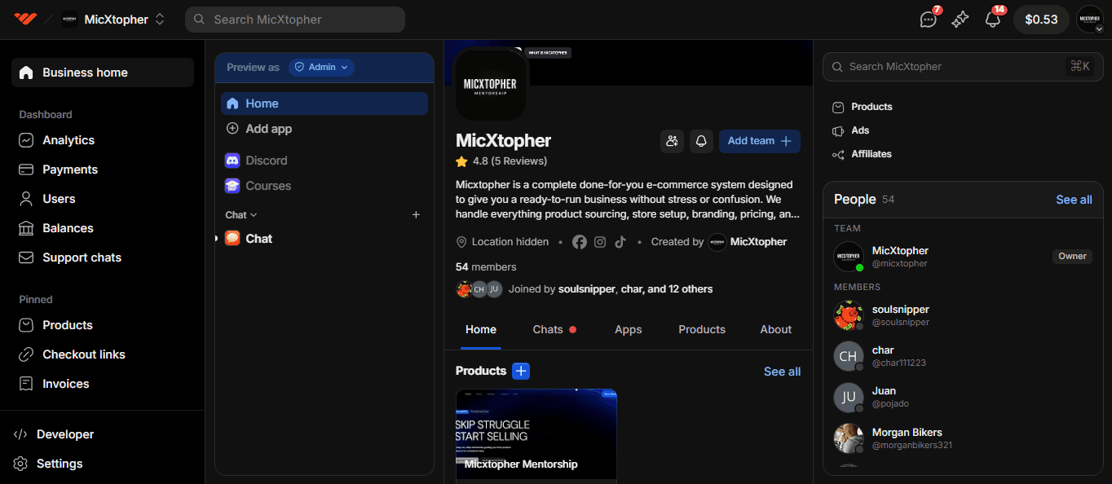1112x484 pixels.
Task: Open the messages icon showing 7 unread
Action: tap(929, 19)
